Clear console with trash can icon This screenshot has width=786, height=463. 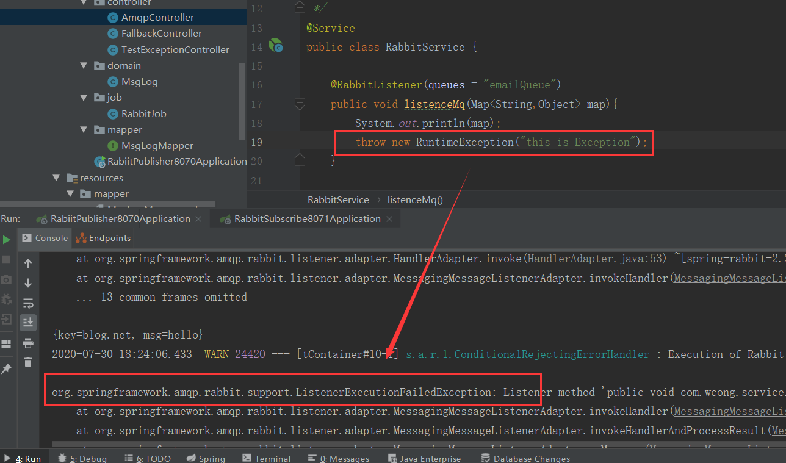pyautogui.click(x=28, y=362)
